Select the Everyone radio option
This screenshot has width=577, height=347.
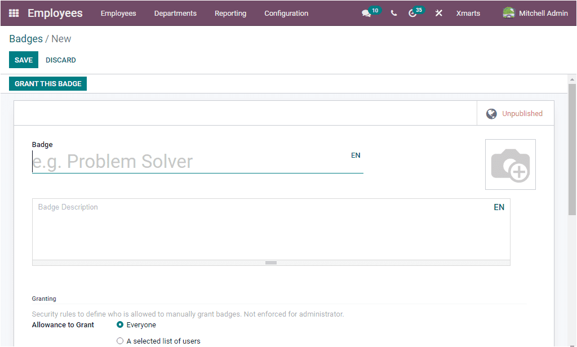119,325
